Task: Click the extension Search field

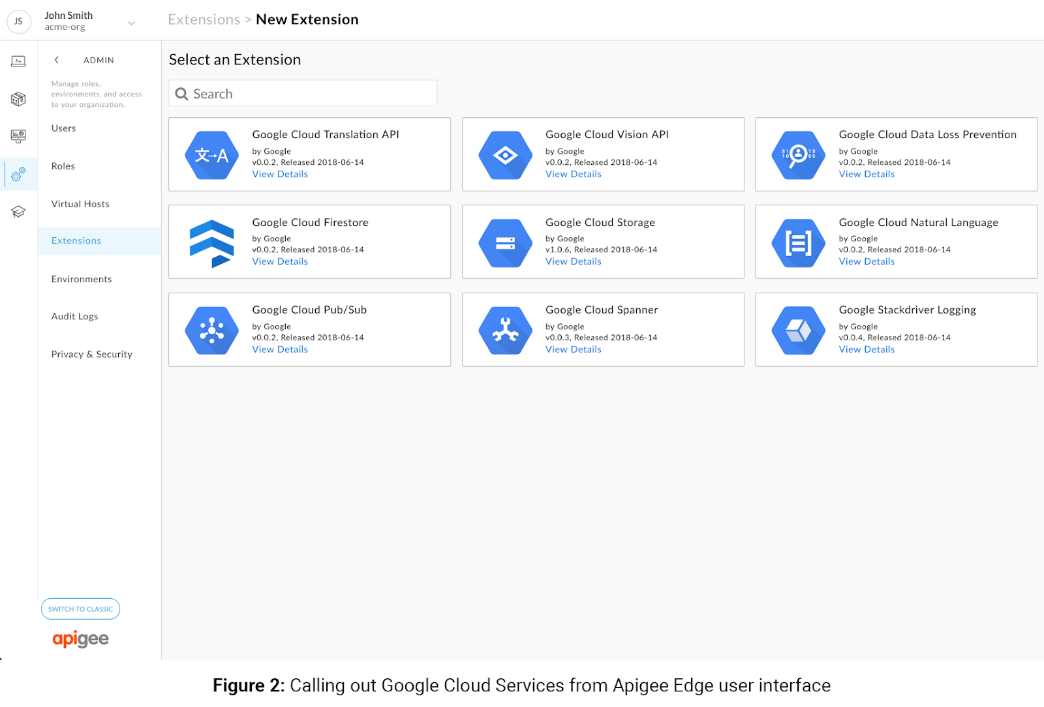Action: [302, 93]
